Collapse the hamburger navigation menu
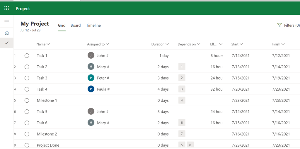This screenshot has height=149, width=300. [x=6, y=21]
